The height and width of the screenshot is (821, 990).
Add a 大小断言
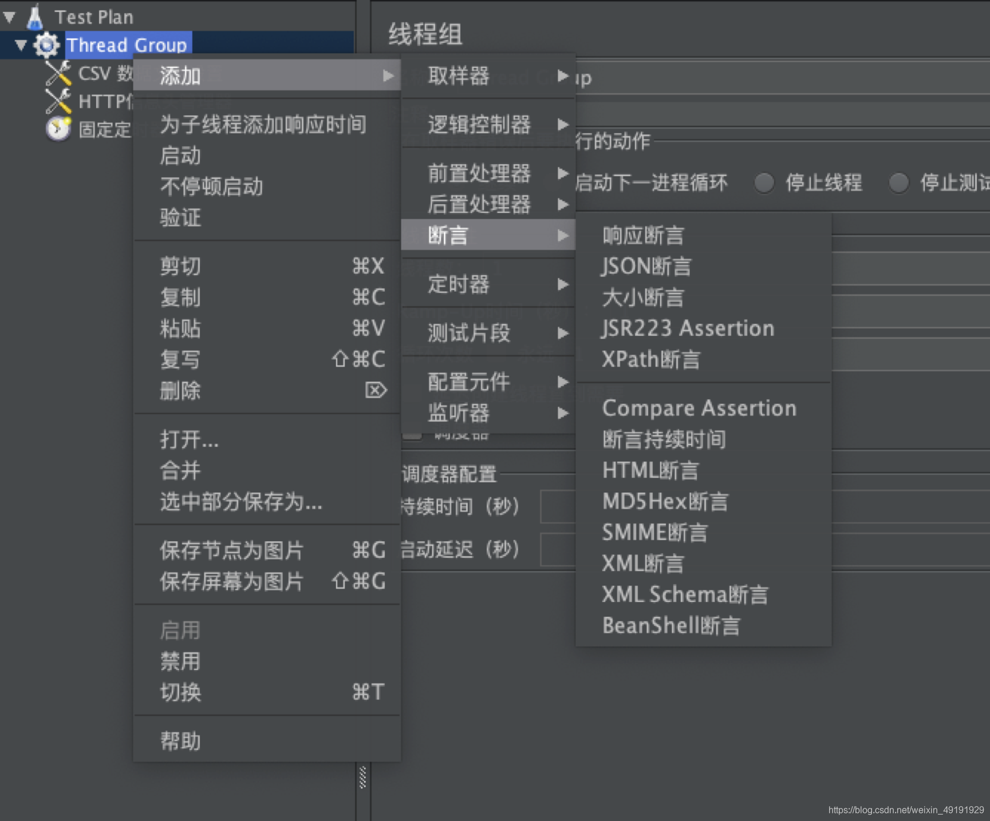click(704, 298)
